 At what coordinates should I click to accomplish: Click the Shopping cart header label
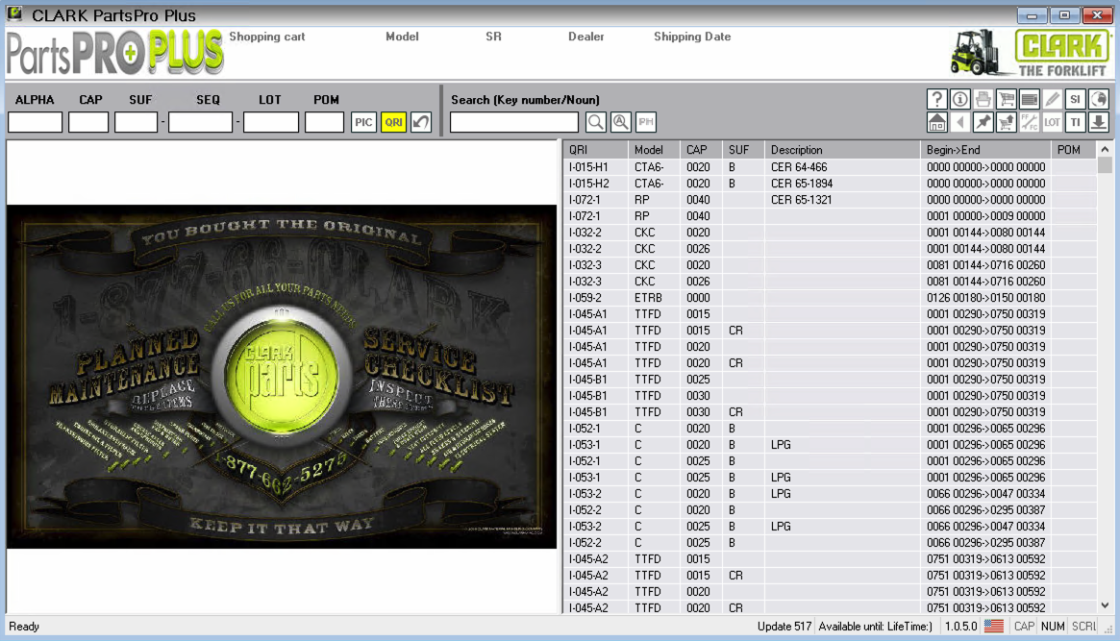(x=267, y=37)
